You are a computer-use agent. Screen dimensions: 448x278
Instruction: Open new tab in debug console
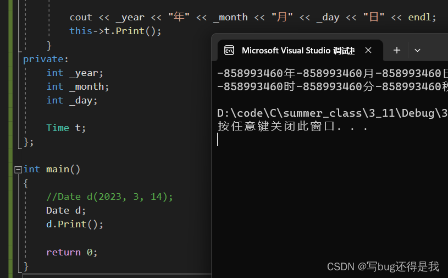coord(396,50)
